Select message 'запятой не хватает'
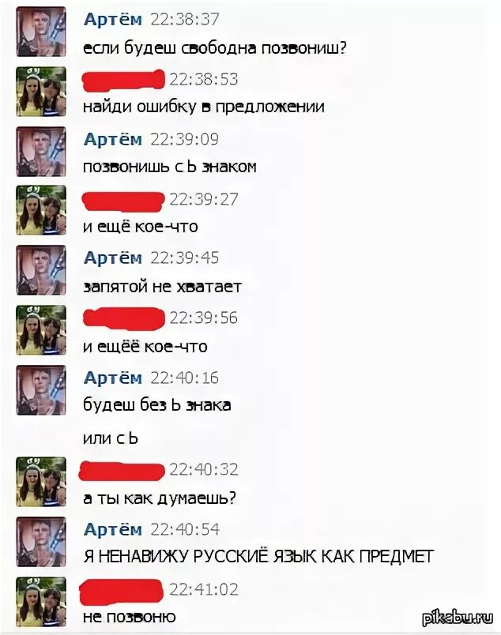This screenshot has height=635, width=501. [162, 287]
